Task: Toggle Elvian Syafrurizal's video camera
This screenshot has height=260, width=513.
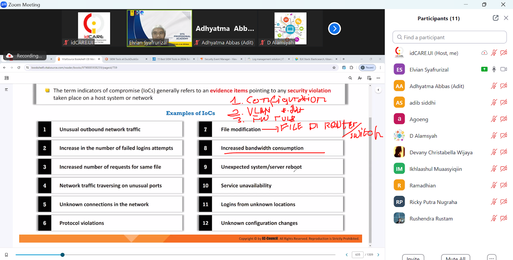Action: 503,69
